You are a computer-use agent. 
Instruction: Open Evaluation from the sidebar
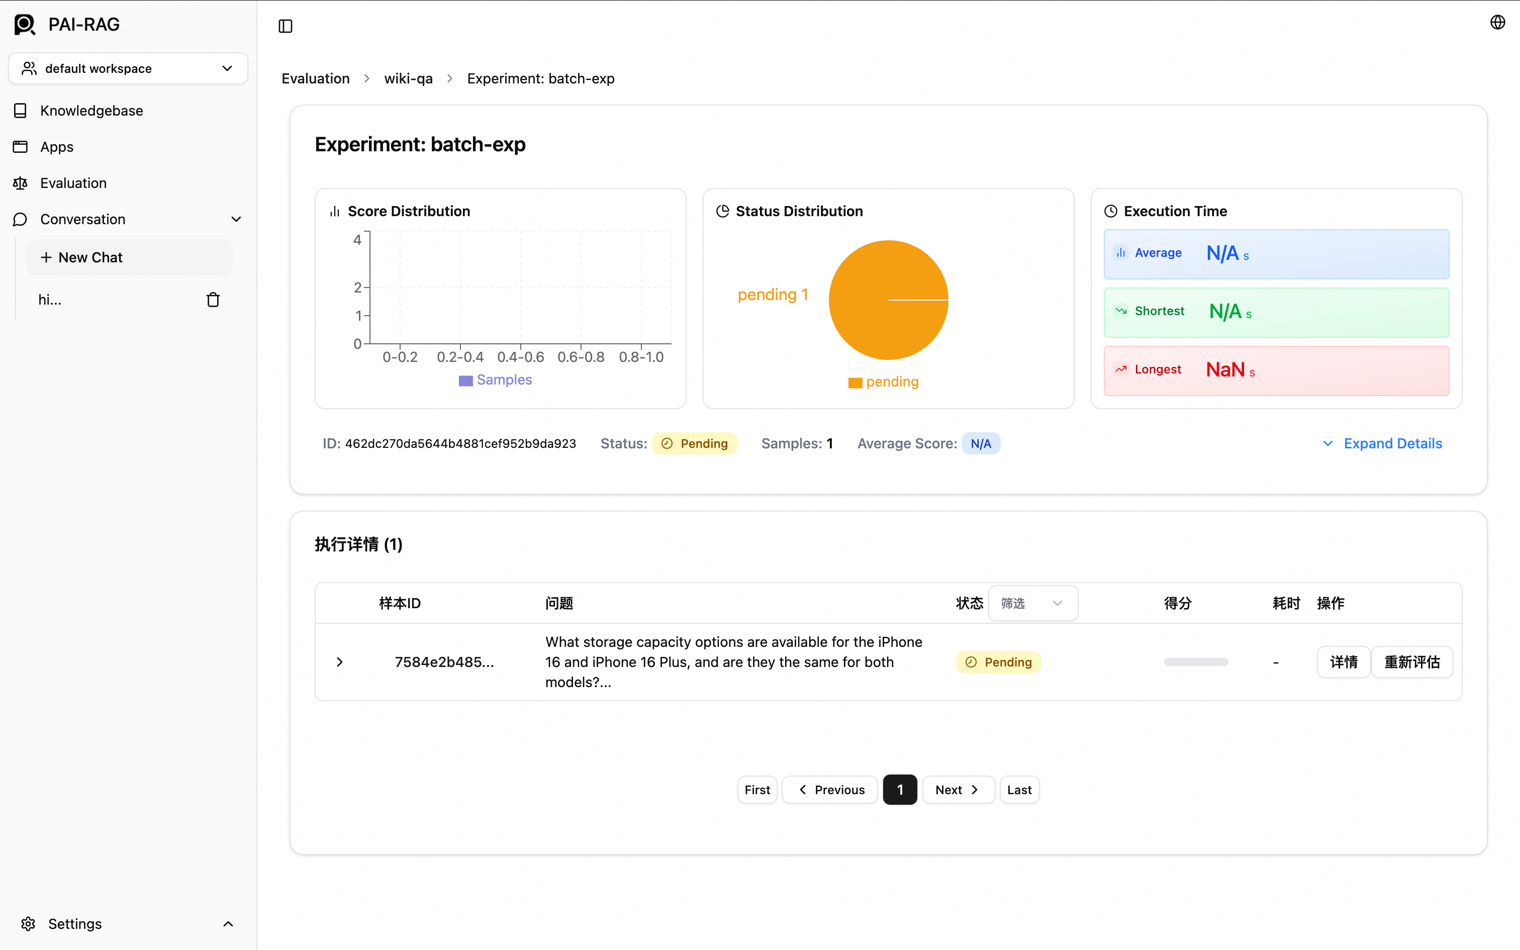point(73,183)
